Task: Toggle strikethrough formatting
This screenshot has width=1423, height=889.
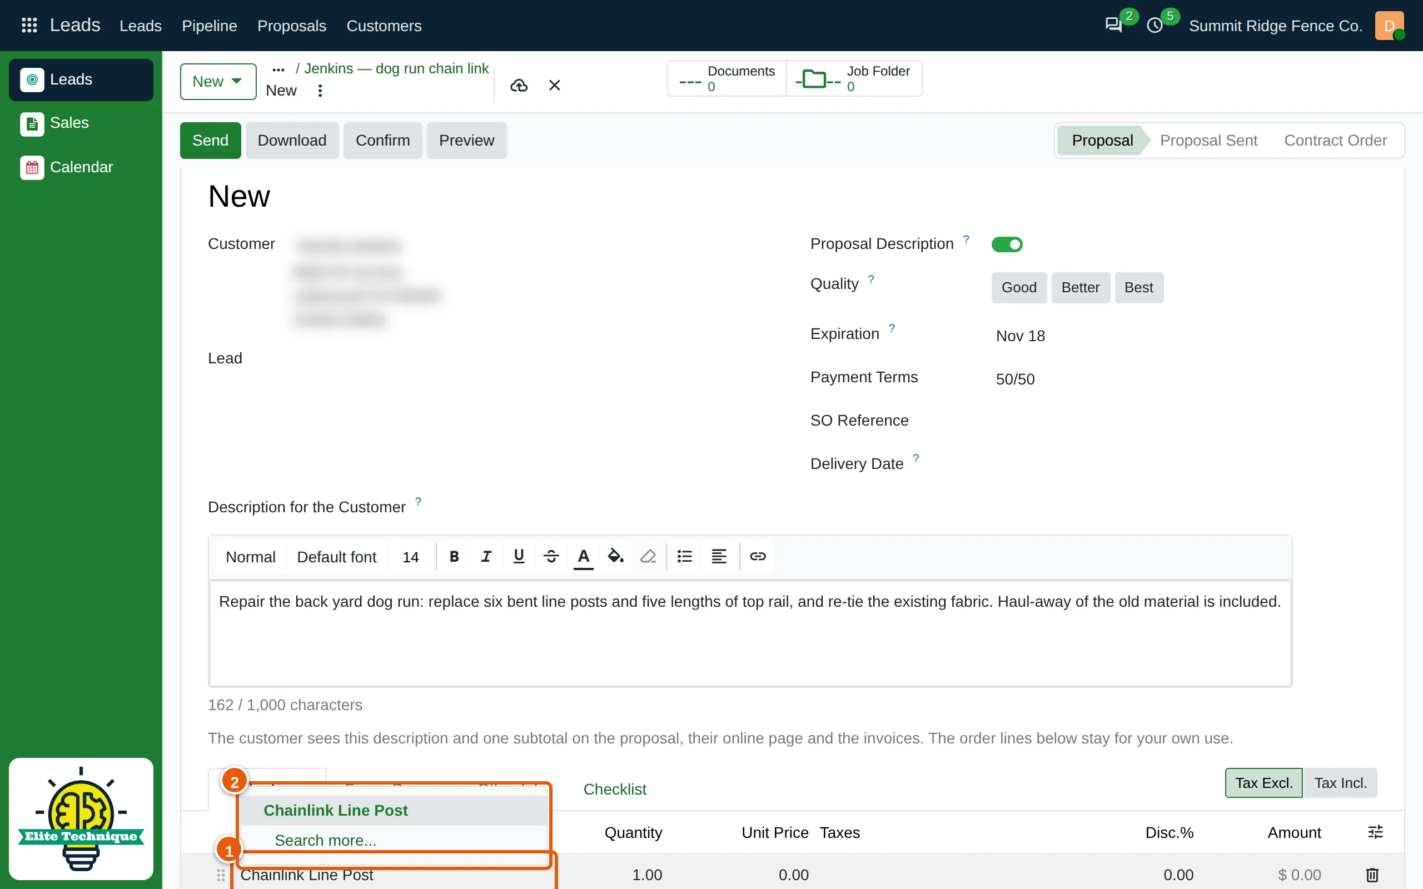Action: point(551,556)
